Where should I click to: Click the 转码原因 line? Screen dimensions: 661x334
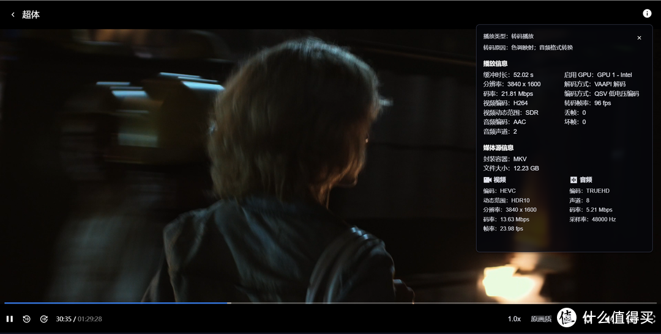click(528, 48)
